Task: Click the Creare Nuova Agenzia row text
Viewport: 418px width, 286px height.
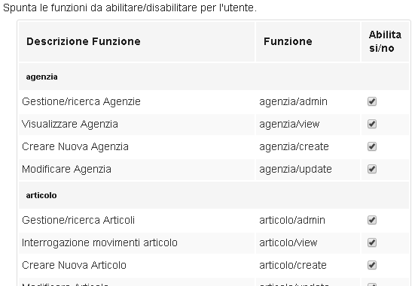Action: click(75, 146)
